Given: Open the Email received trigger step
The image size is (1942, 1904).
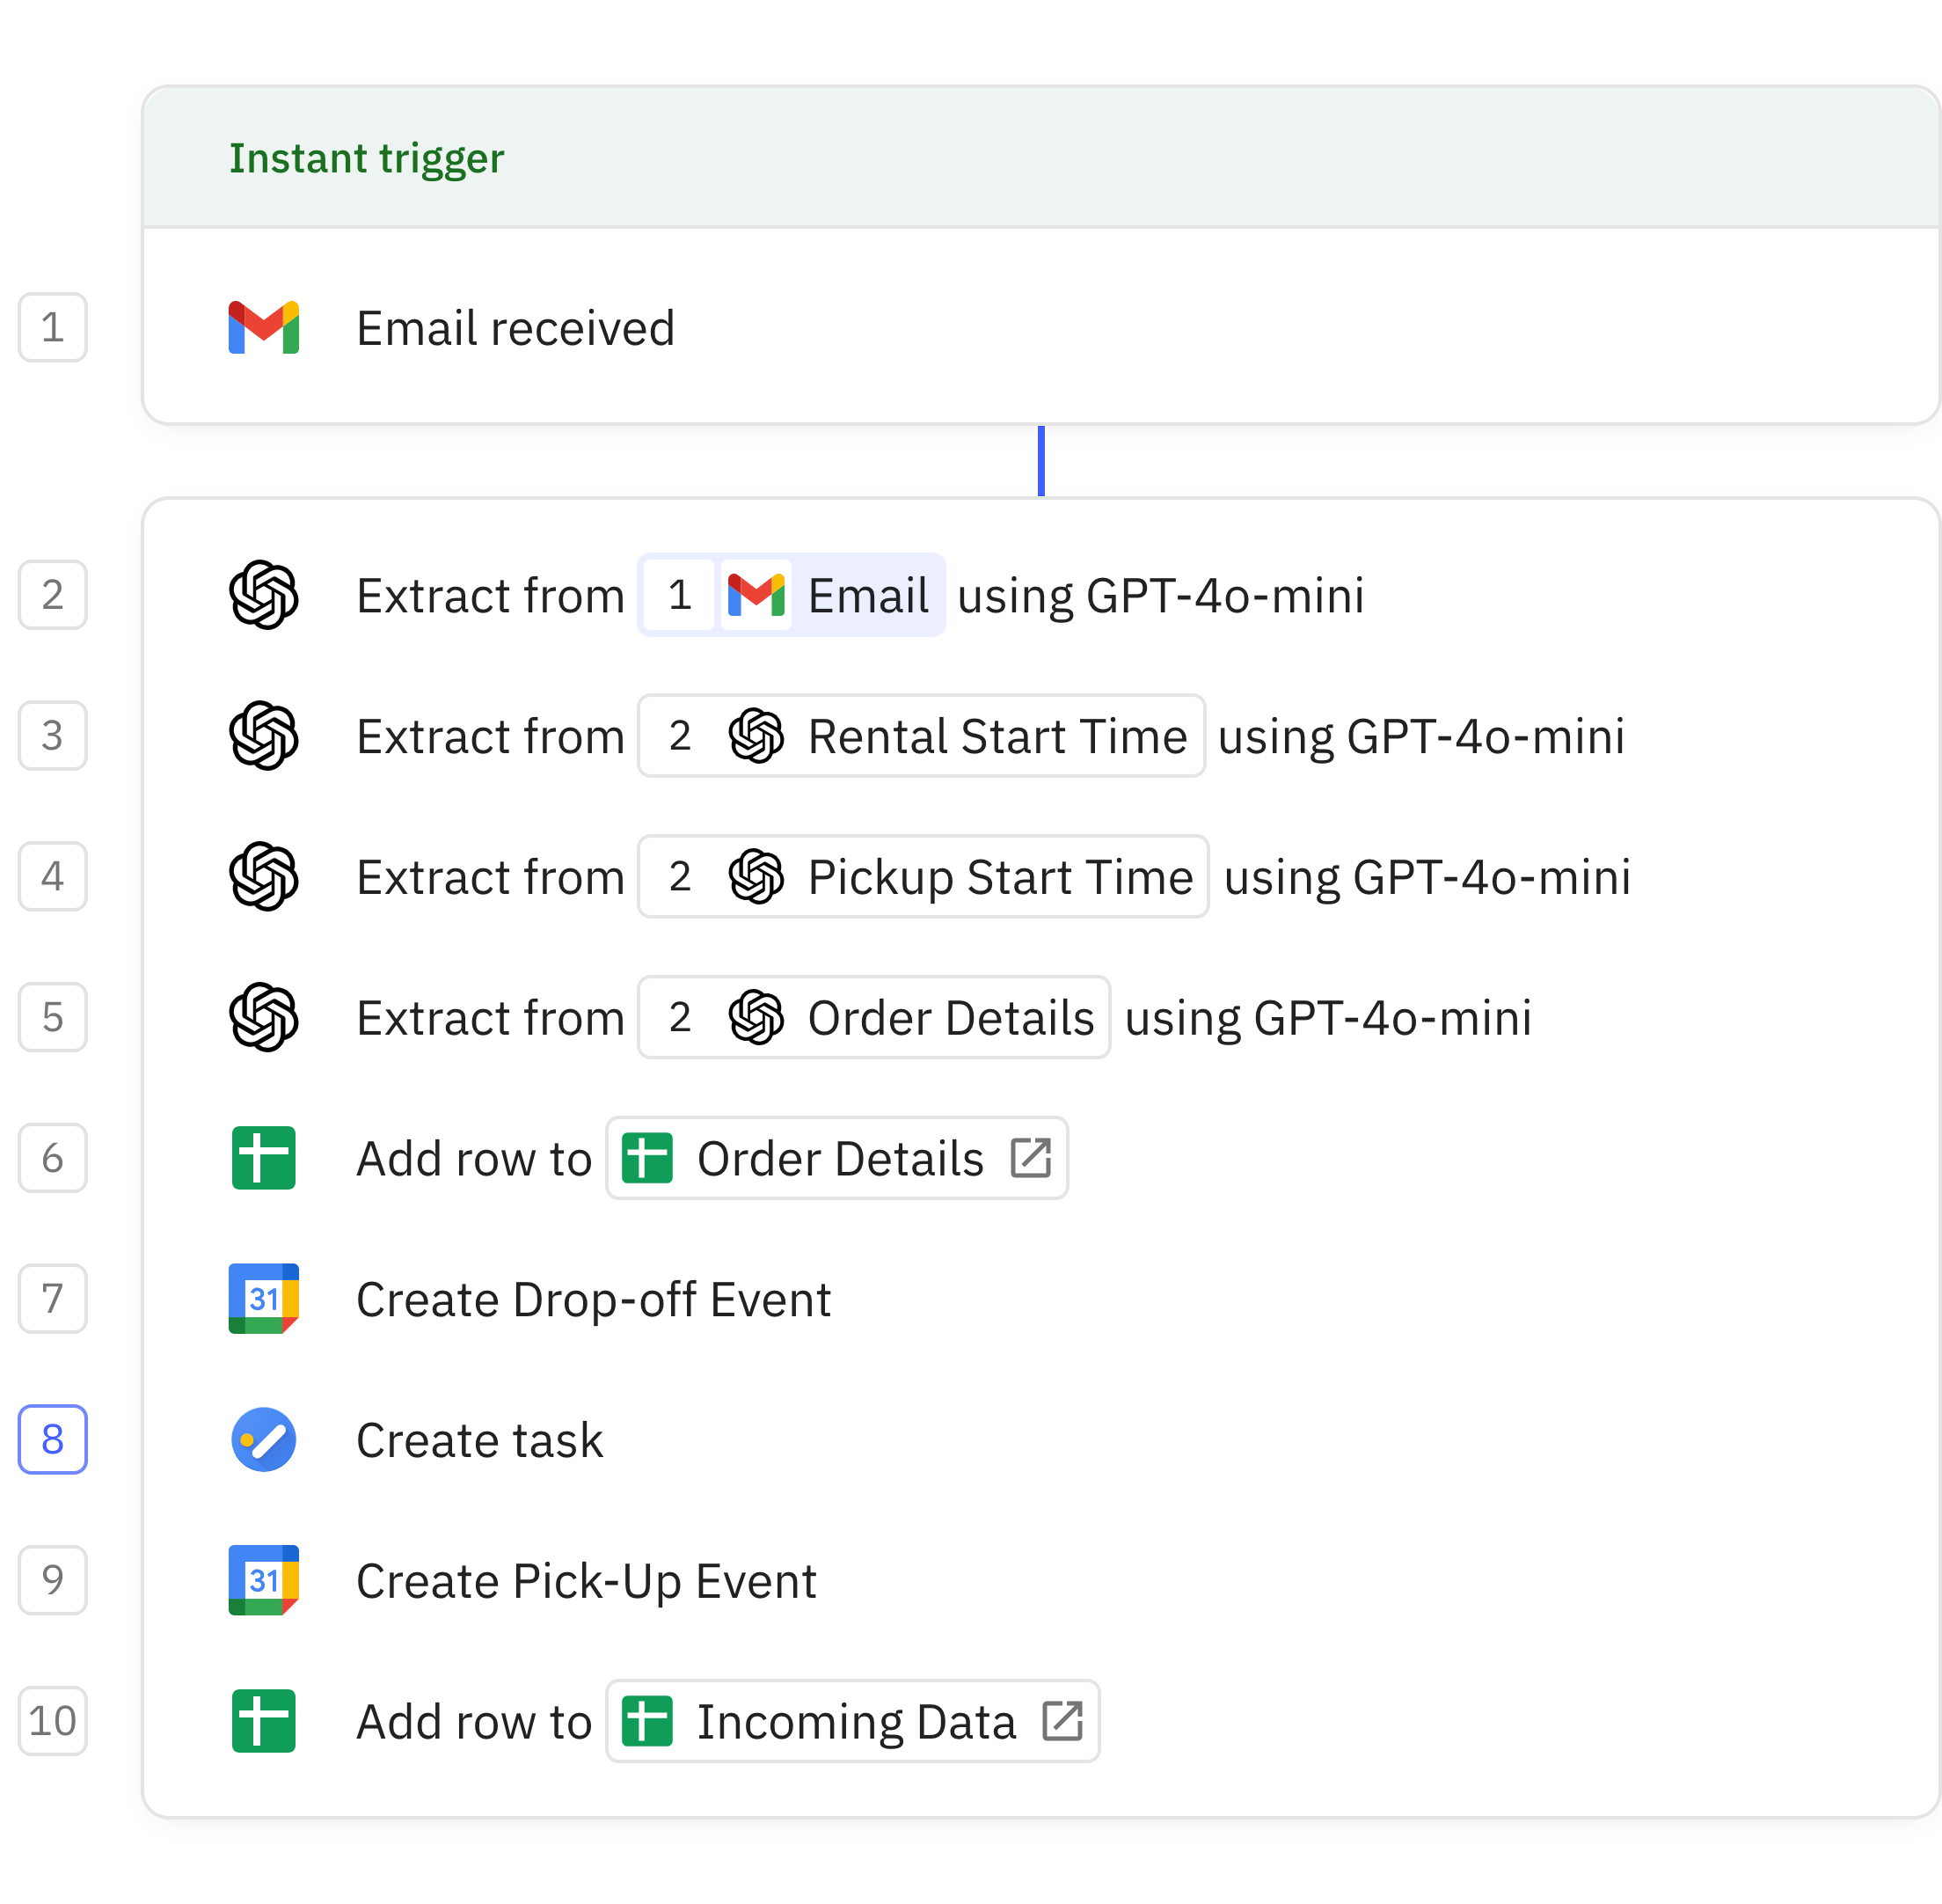Looking at the screenshot, I should 1040,327.
